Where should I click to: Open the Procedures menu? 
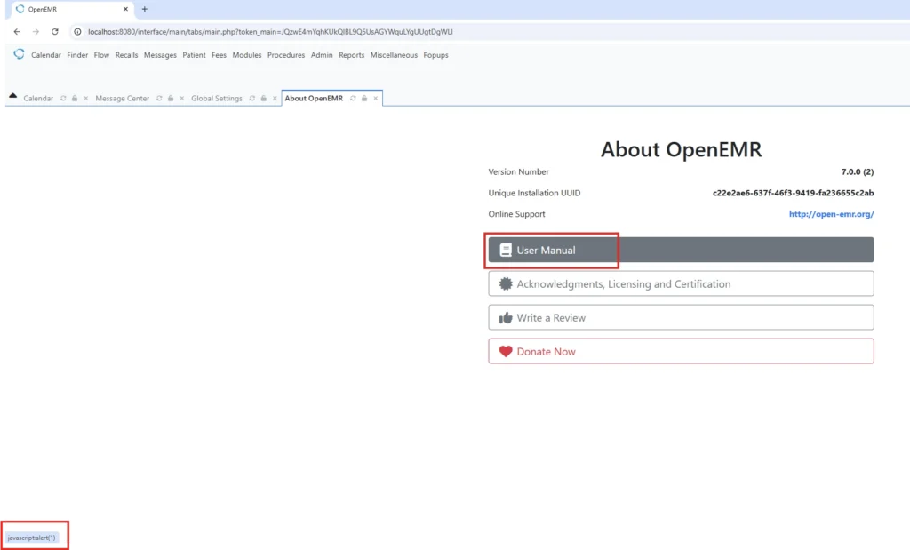click(286, 55)
